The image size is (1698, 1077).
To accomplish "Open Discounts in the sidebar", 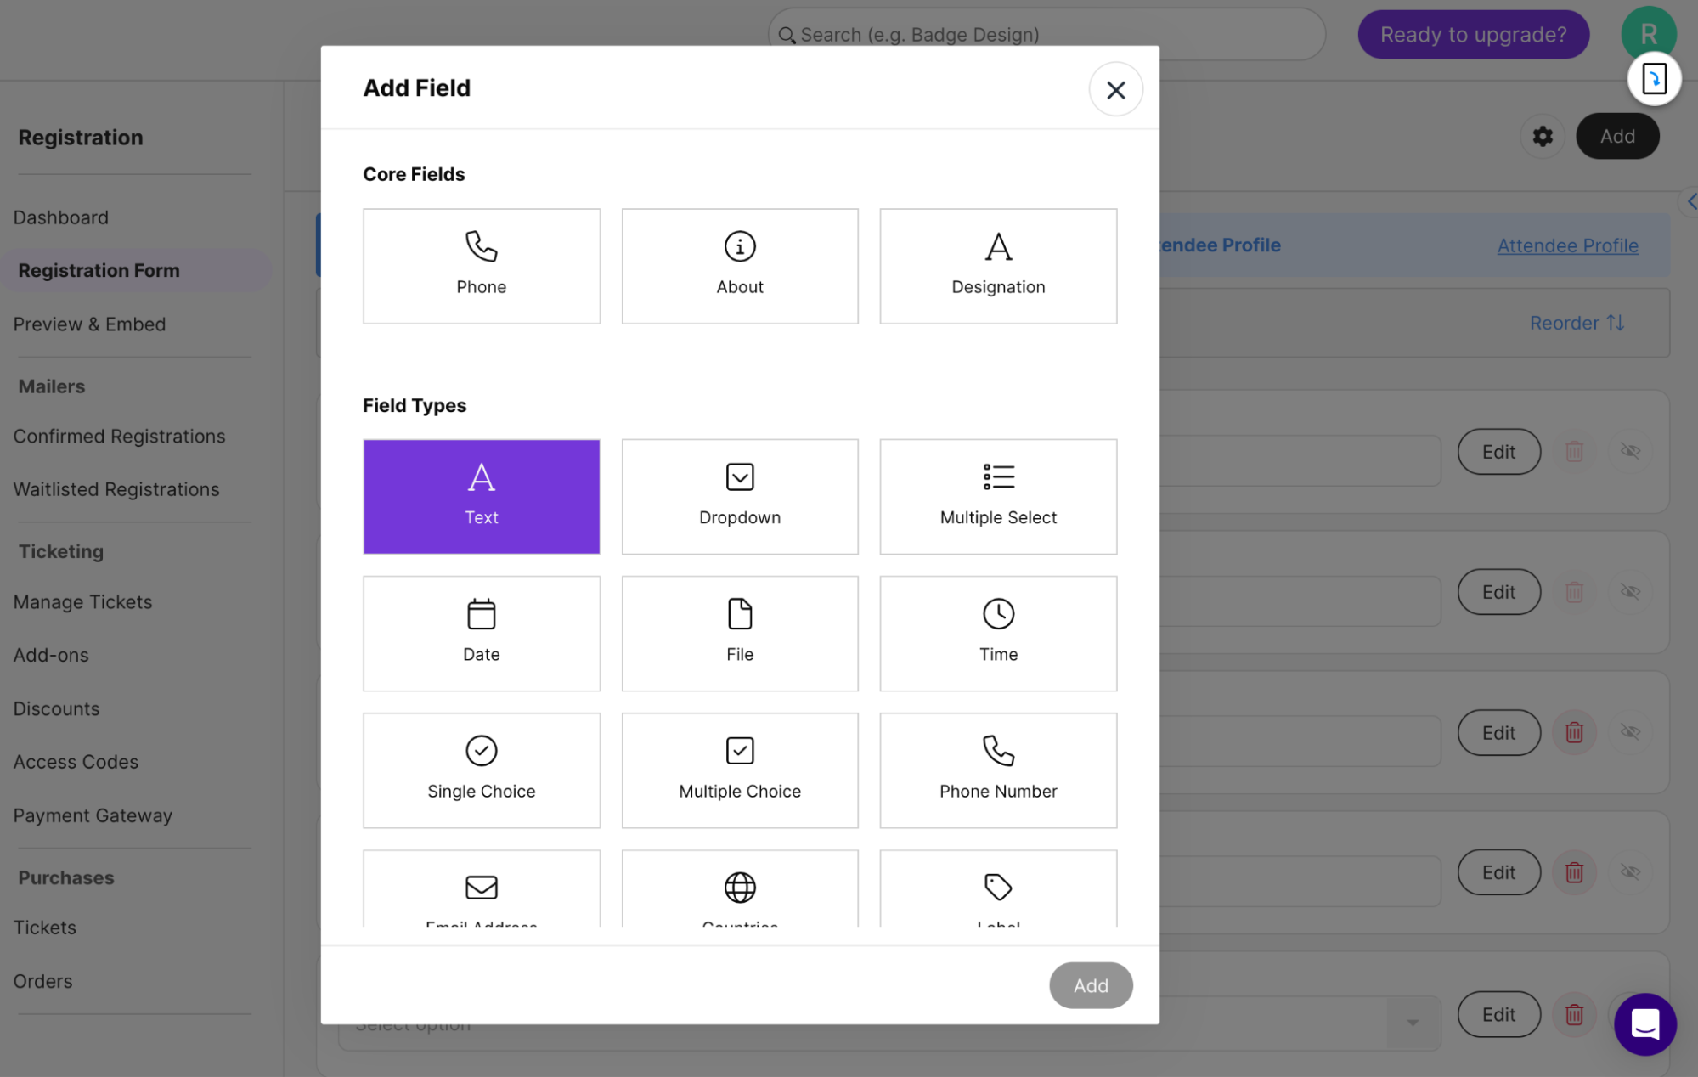I will point(56,708).
